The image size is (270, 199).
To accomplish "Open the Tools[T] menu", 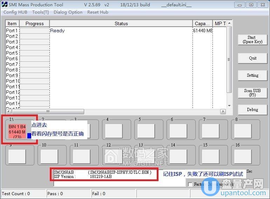I will point(40,12).
